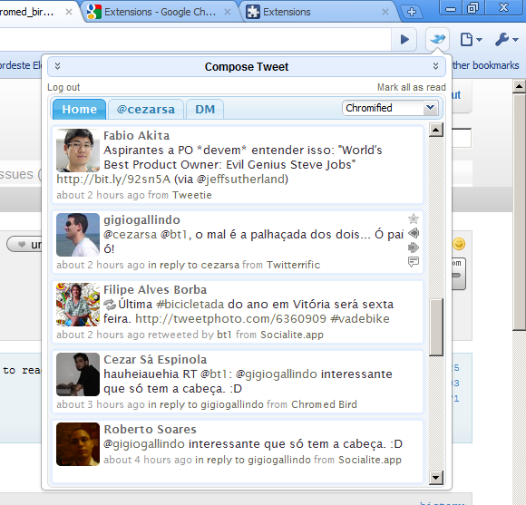Expand Compose Tweet using left chevron

point(57,66)
